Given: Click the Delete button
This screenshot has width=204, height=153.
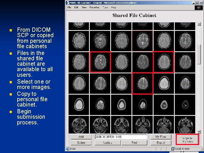Looking at the screenshot, I should point(81,143).
